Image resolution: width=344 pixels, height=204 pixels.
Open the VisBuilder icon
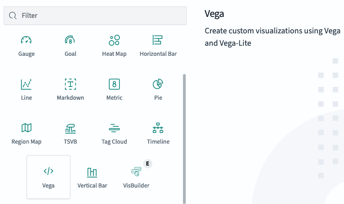(136, 172)
